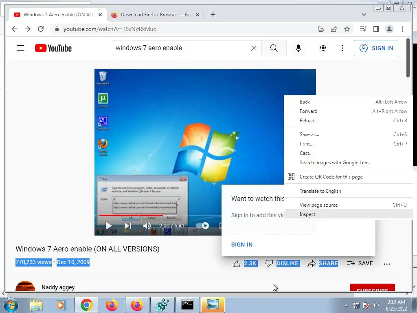Click the page vertical scrollbar thumb
The height and width of the screenshot is (313, 417).
click(408, 58)
